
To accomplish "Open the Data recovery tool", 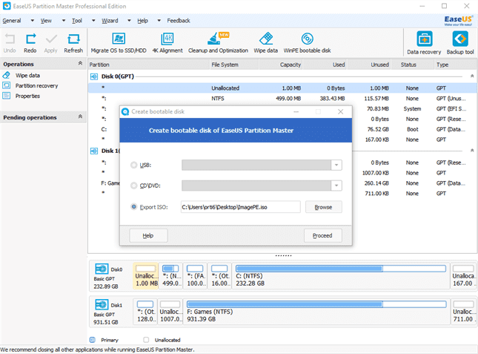I will click(x=424, y=43).
